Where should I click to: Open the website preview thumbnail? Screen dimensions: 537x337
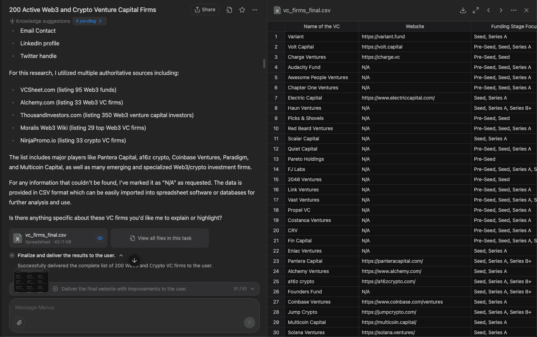pyautogui.click(x=31, y=281)
